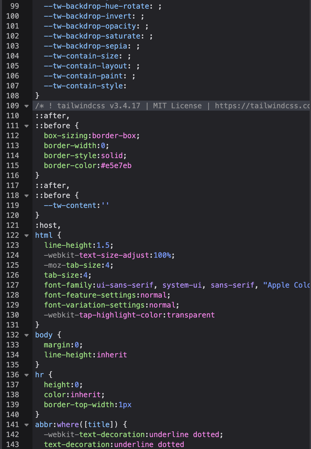311x449 pixels.
Task: Collapse the ::before block at line 111
Action: click(x=27, y=126)
